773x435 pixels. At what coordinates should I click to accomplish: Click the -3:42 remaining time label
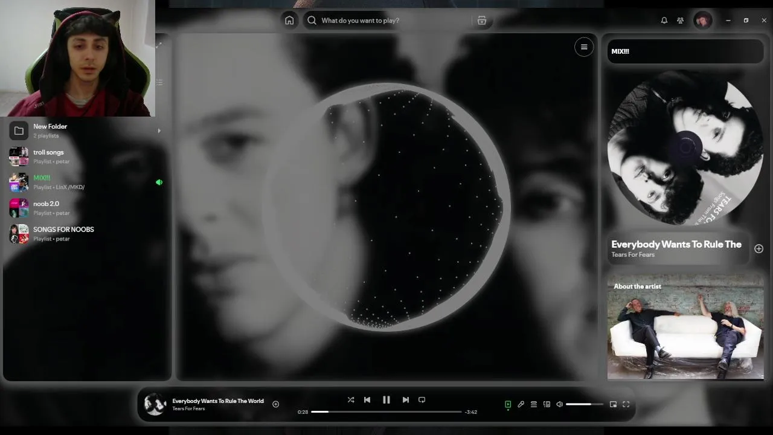[471, 412]
